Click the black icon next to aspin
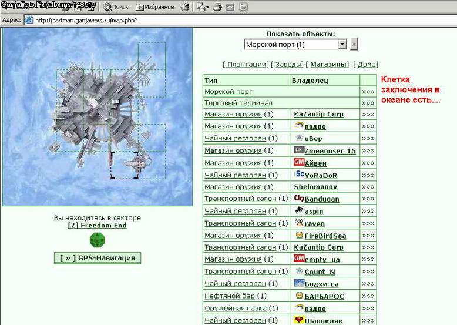457x325 pixels. [x=299, y=210]
